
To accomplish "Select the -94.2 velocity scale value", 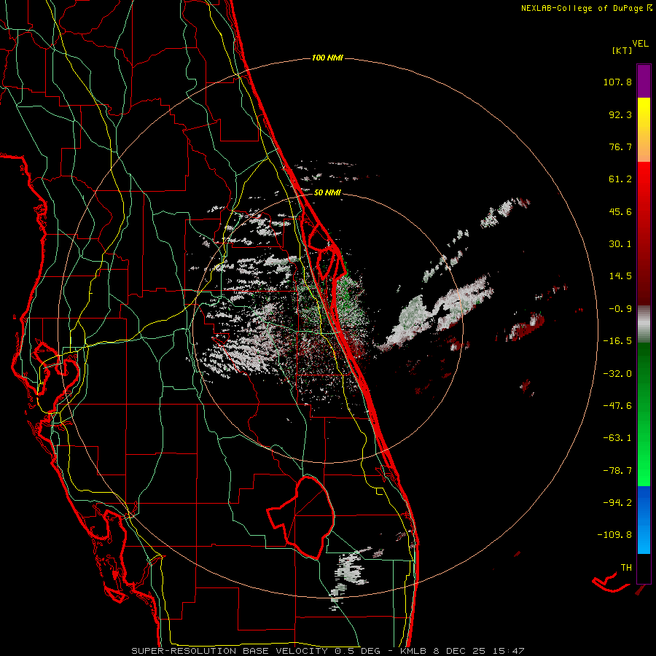I will [617, 502].
